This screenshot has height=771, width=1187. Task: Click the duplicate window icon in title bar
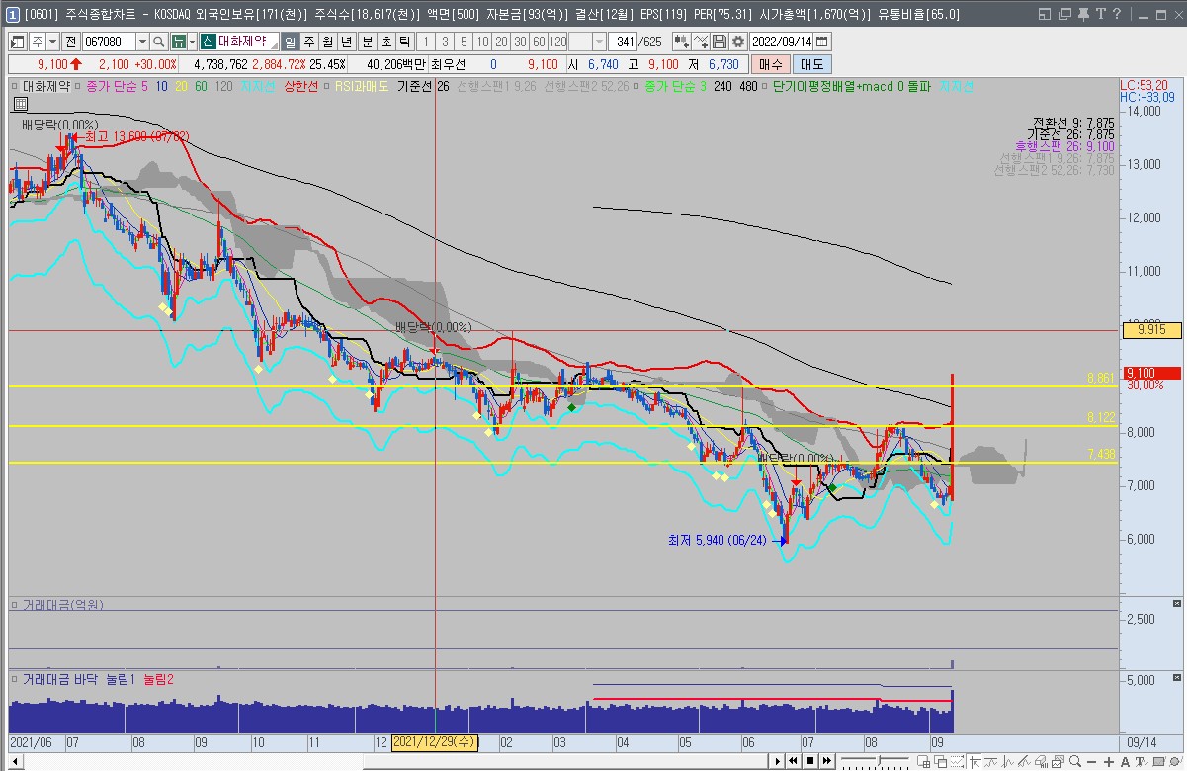[1064, 14]
